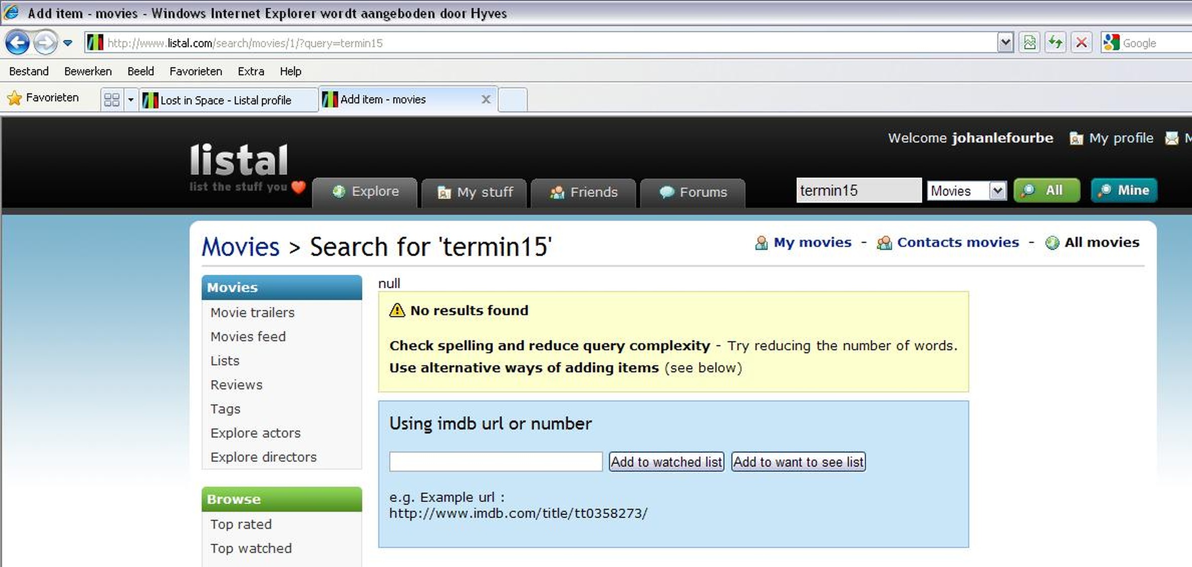The height and width of the screenshot is (567, 1192).
Task: Open the Contacts movies link
Action: pos(958,242)
